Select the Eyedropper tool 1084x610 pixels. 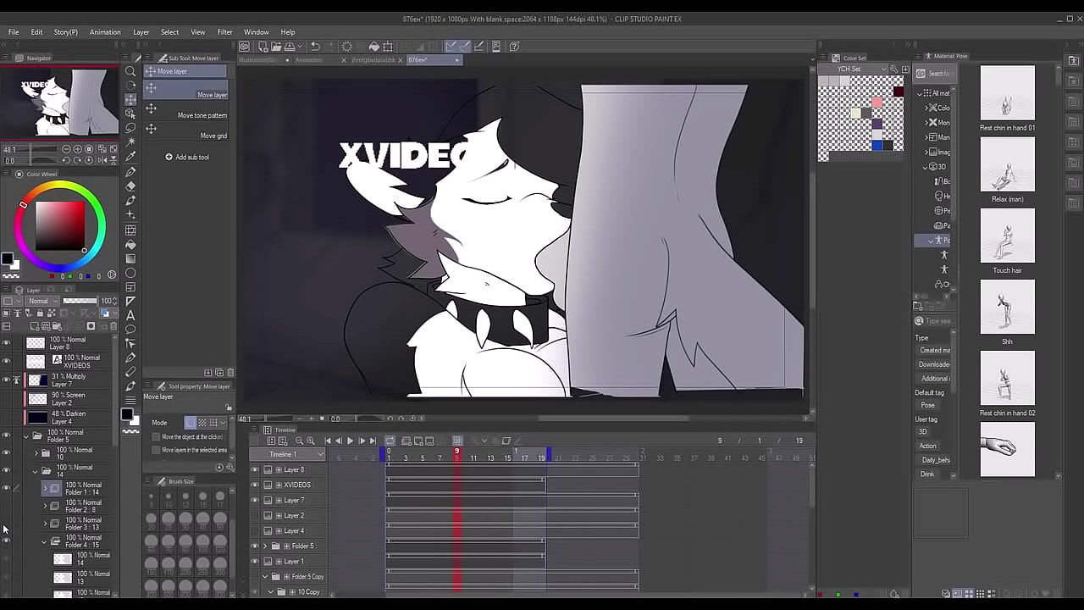point(130,157)
